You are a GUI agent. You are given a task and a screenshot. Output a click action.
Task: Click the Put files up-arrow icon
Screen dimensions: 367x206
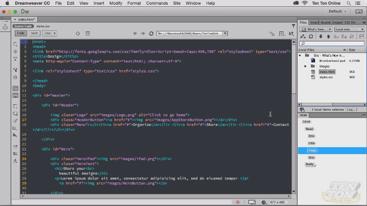coord(328,37)
